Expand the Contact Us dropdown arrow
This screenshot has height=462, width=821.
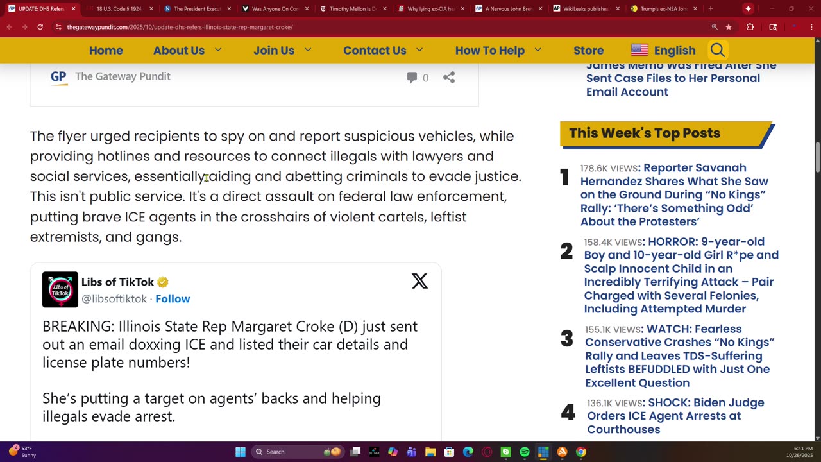tap(419, 50)
